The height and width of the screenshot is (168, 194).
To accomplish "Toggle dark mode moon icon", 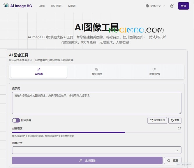I will point(172,6).
